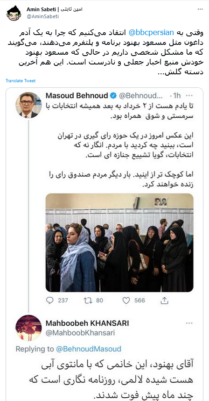Open more options on Mahboobeh Khansari's reply

[189, 323]
